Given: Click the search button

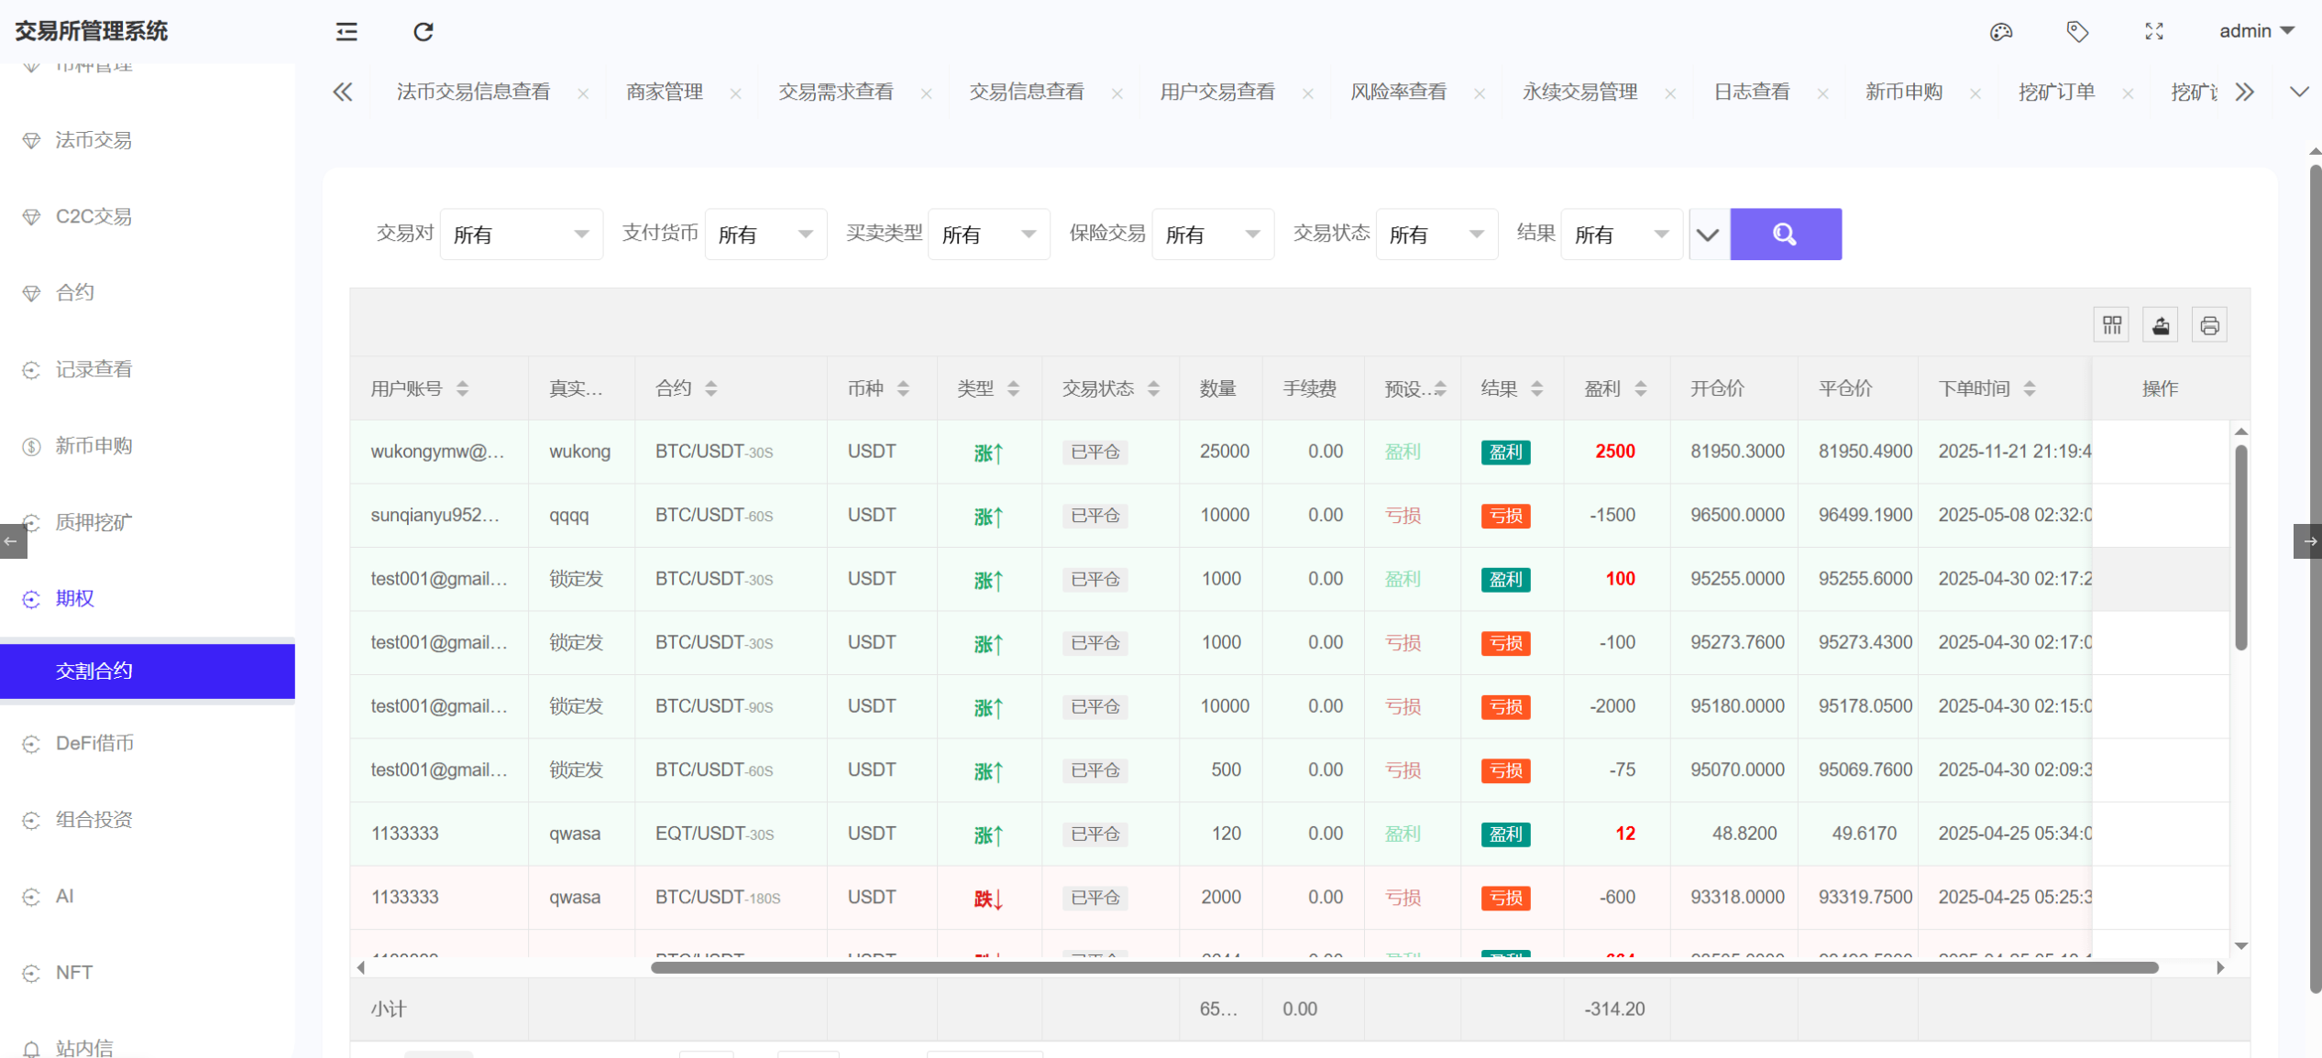Looking at the screenshot, I should tap(1784, 234).
